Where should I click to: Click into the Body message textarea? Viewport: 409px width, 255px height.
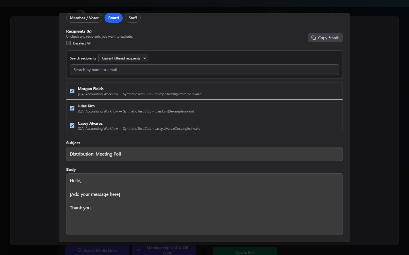point(204,204)
